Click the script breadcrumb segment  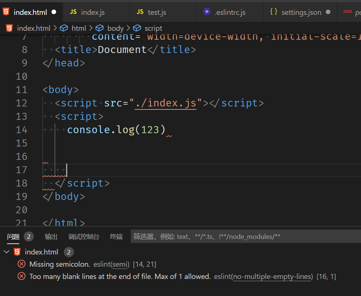point(153,28)
